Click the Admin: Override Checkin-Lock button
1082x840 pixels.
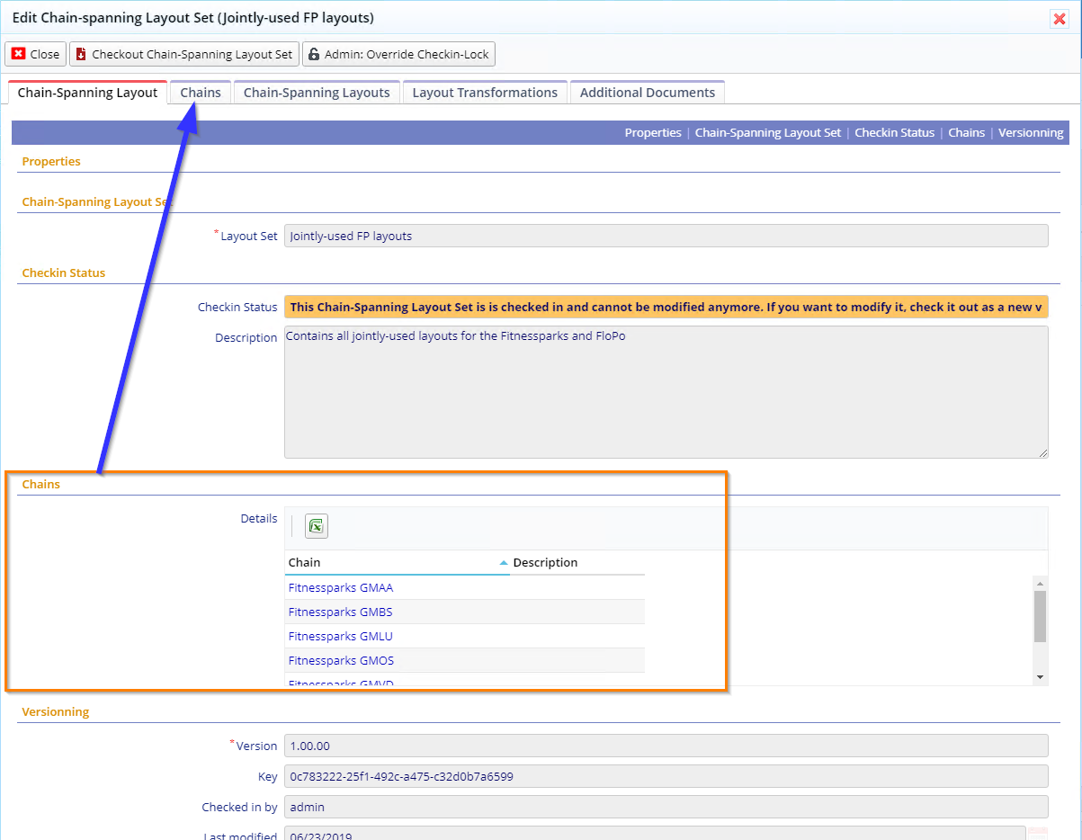[398, 53]
